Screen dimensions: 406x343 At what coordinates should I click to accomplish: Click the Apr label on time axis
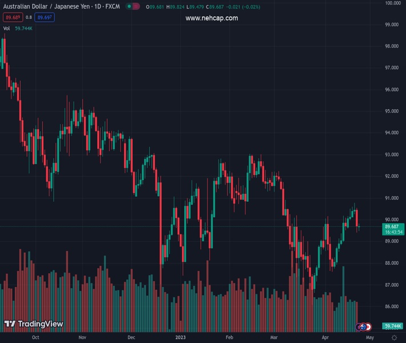325,337
